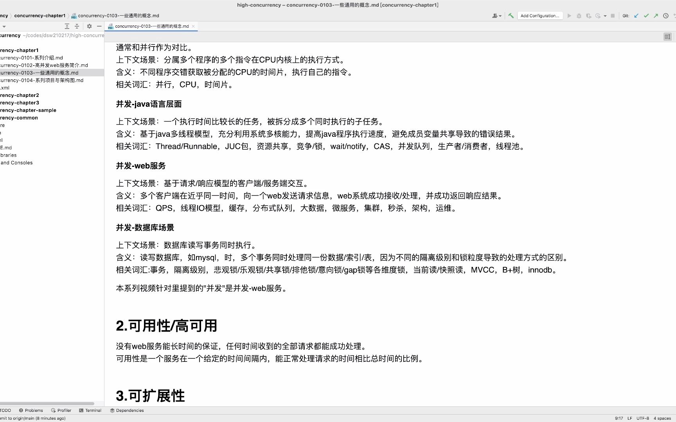This screenshot has height=422, width=676.
Task: Click the Run play icon
Action: pyautogui.click(x=569, y=16)
